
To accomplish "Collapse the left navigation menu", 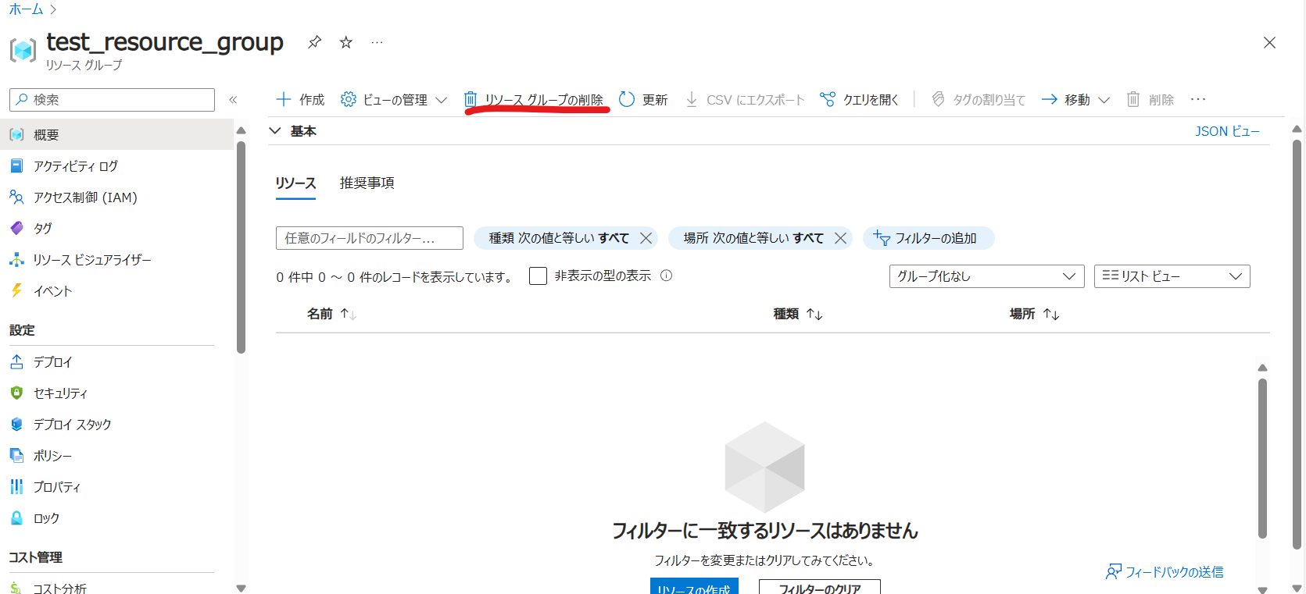I will 233,100.
